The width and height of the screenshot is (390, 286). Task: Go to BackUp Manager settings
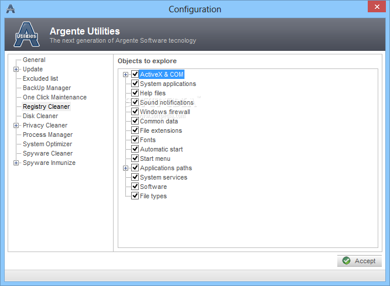[x=47, y=88]
